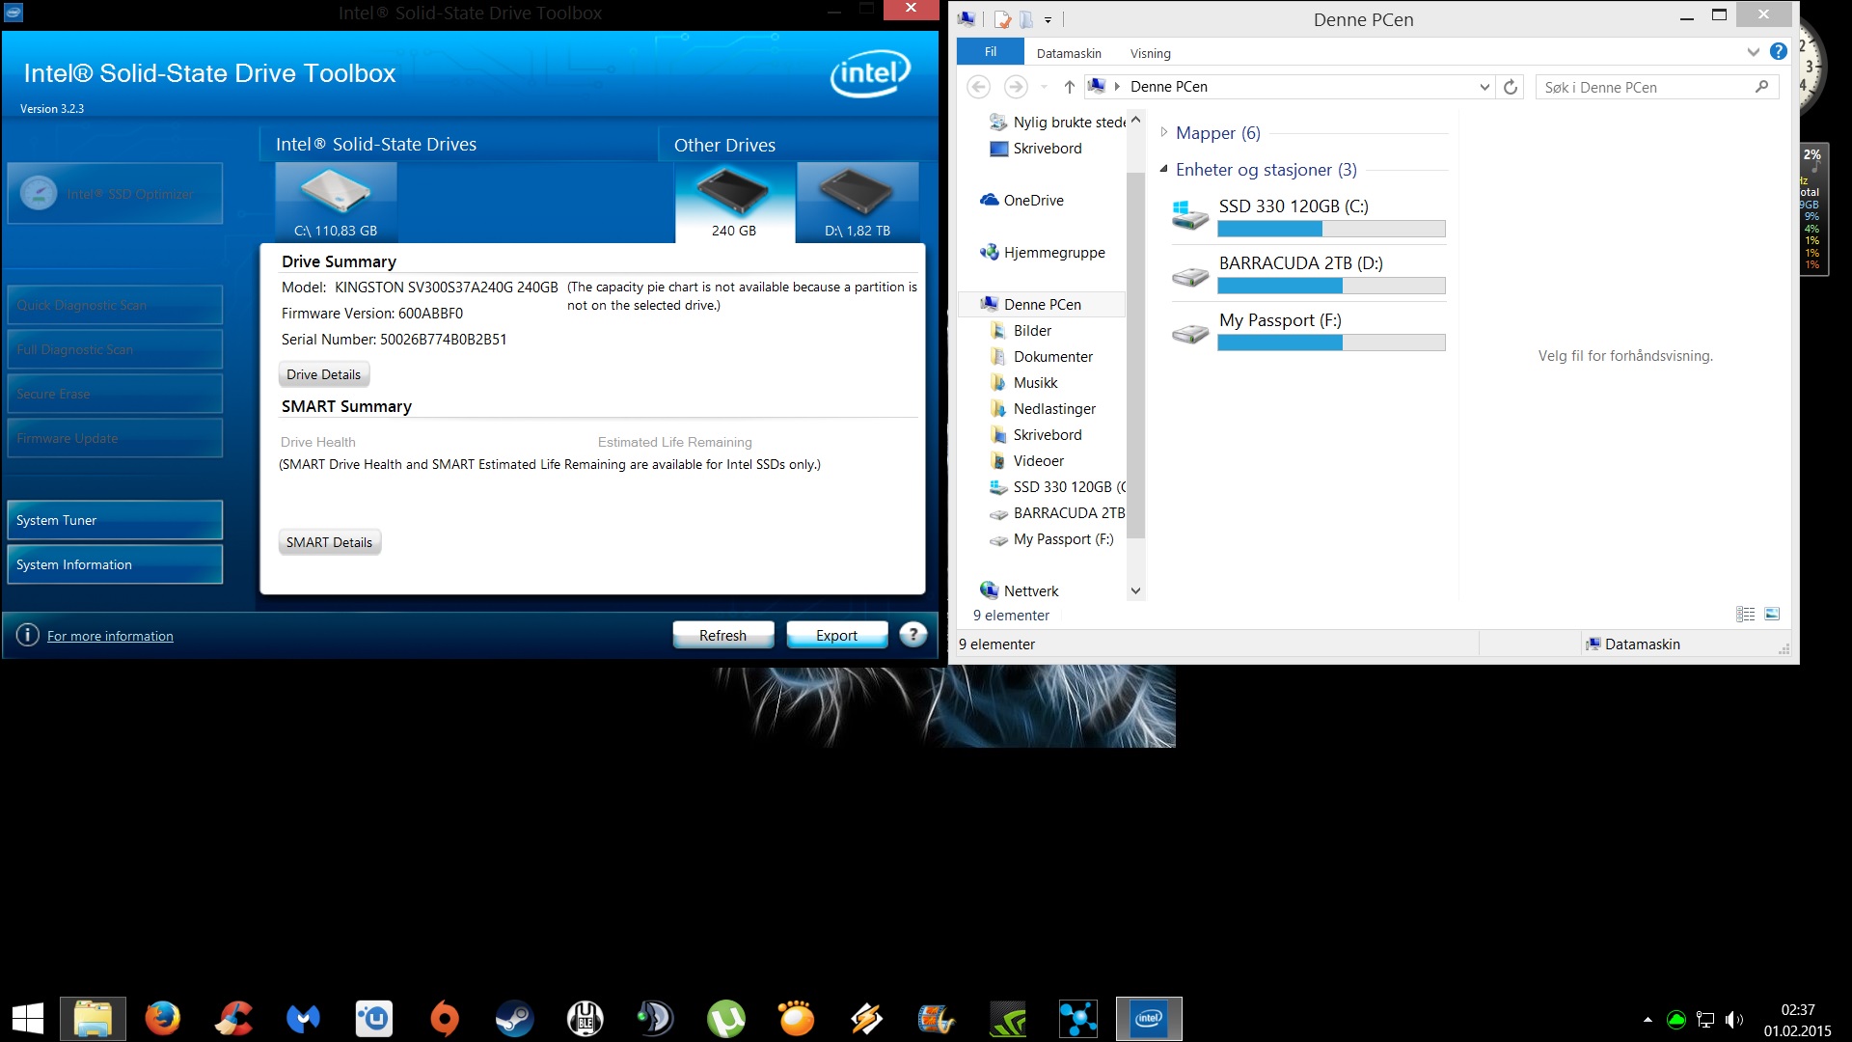1852x1042 pixels.
Task: Show hidden tray icons with the up arrow
Action: (1648, 1020)
